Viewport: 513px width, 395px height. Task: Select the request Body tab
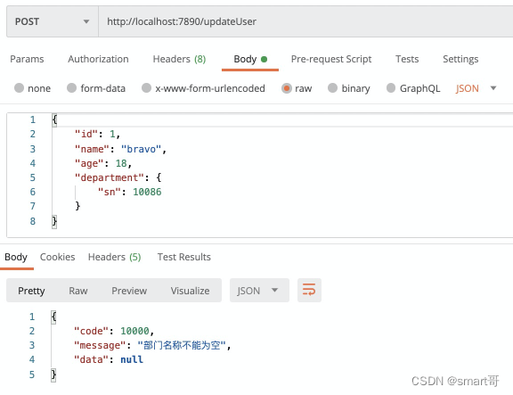click(250, 59)
